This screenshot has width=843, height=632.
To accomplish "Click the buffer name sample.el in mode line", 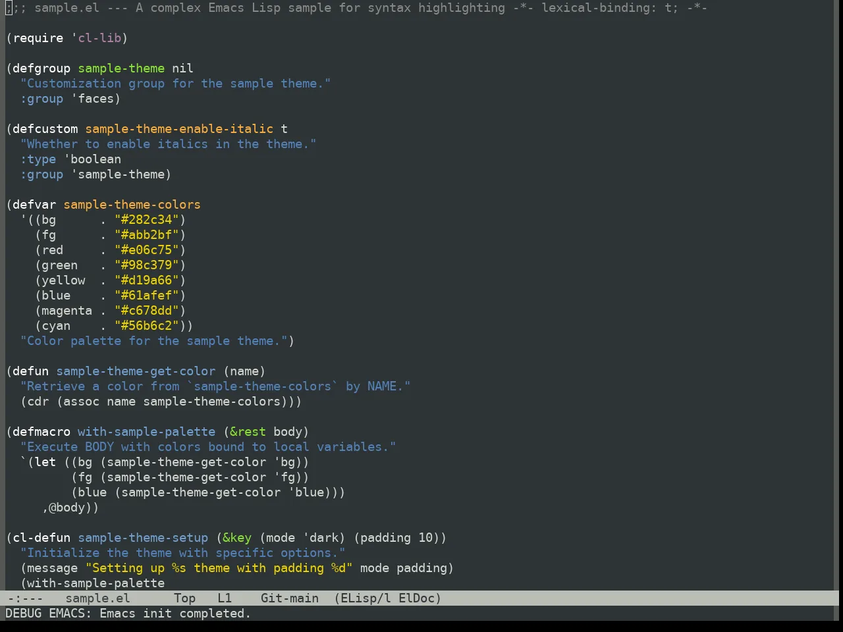I will point(97,598).
